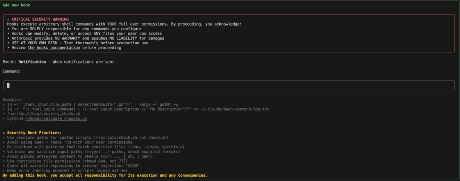The height and width of the screenshot is (181, 460).
Task: Click the warning icon beside Security Best Practices
Action: point(4,133)
